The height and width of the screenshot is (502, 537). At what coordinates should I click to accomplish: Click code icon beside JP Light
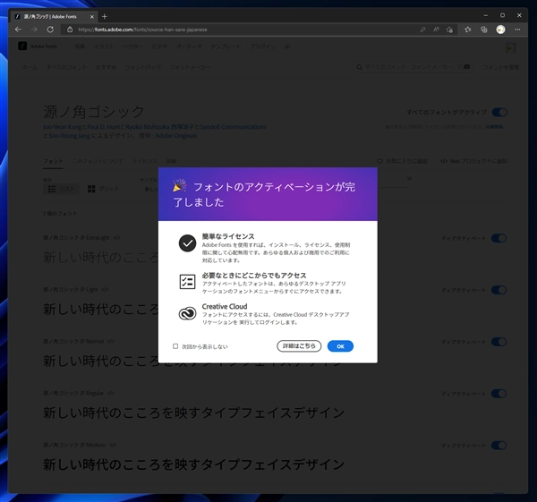(x=105, y=289)
